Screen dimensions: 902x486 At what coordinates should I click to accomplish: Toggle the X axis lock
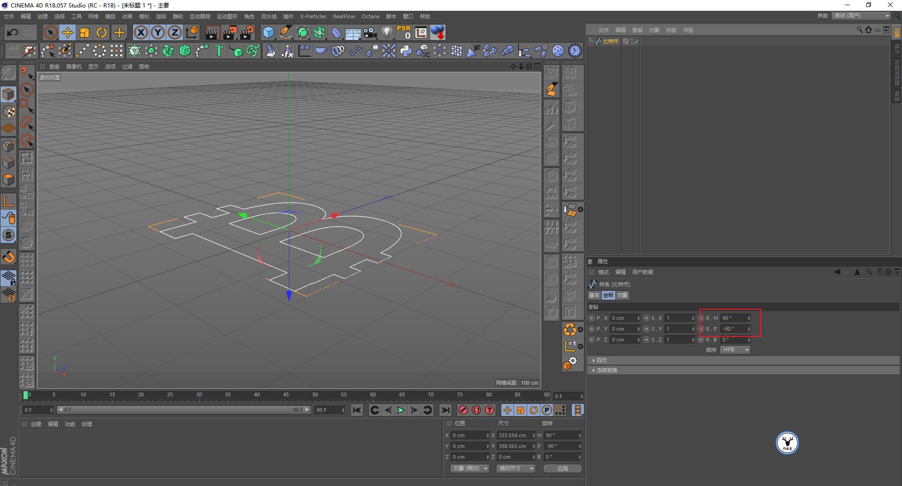click(140, 32)
